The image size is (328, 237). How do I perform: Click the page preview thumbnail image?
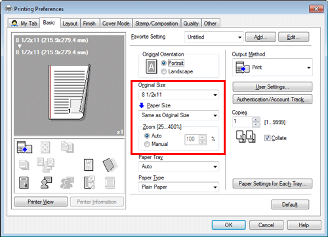pyautogui.click(x=69, y=92)
